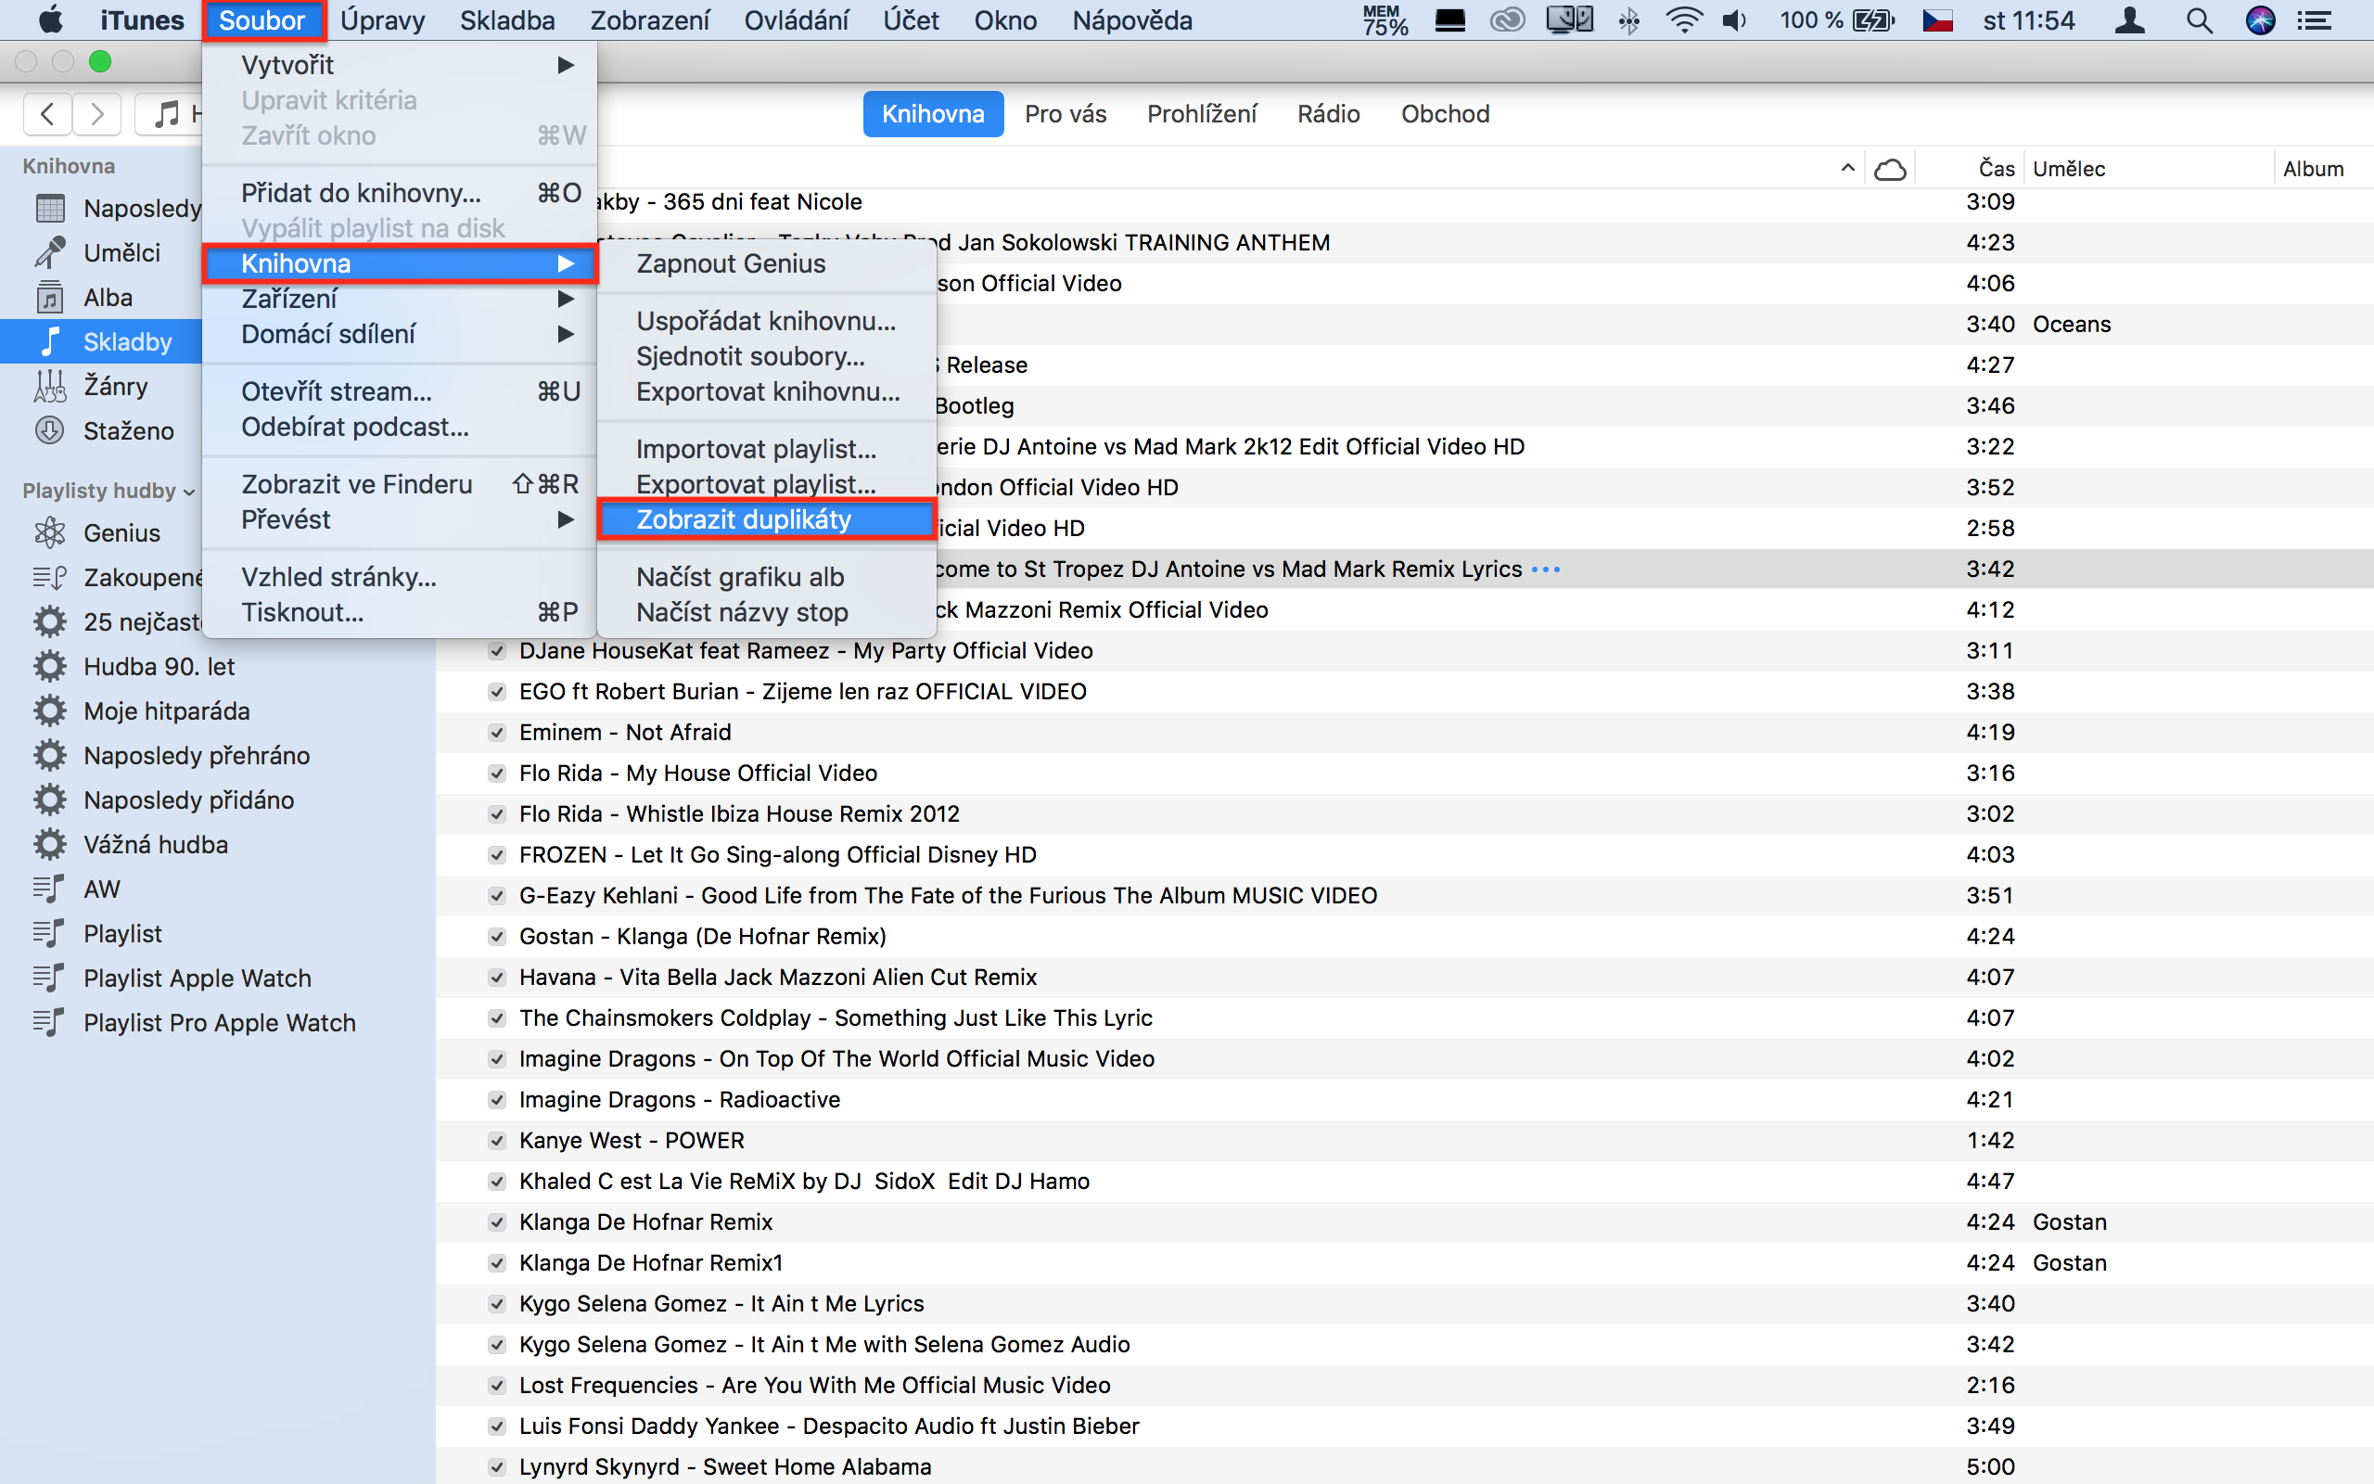Switch to the Rádio tab
Screen dimensions: 2374x1484
1328,114
